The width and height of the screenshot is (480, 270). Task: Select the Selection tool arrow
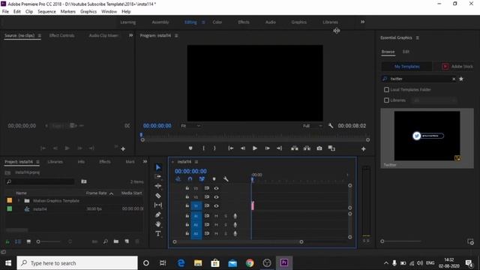pos(158,167)
